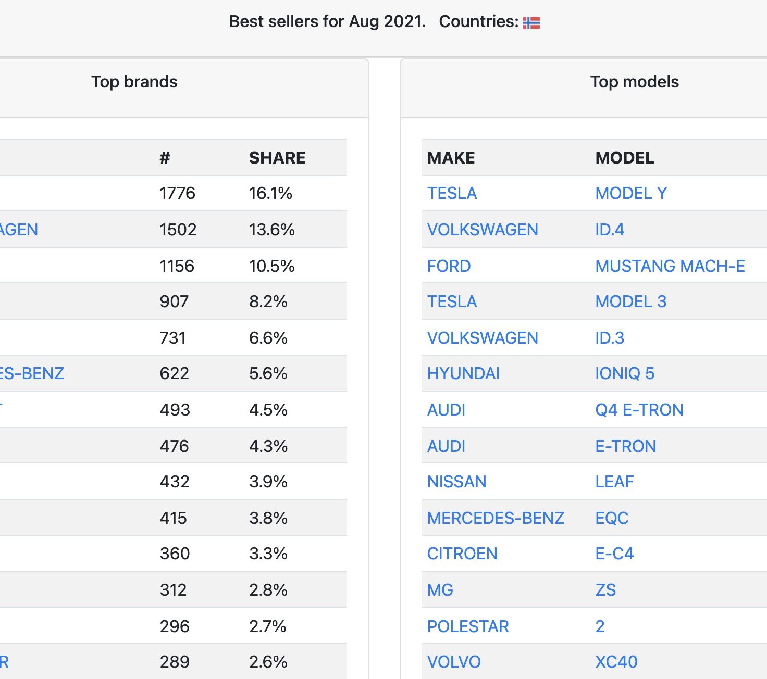Select the 360 sales count cell
Viewport: 767px width, 679px height.
(175, 554)
